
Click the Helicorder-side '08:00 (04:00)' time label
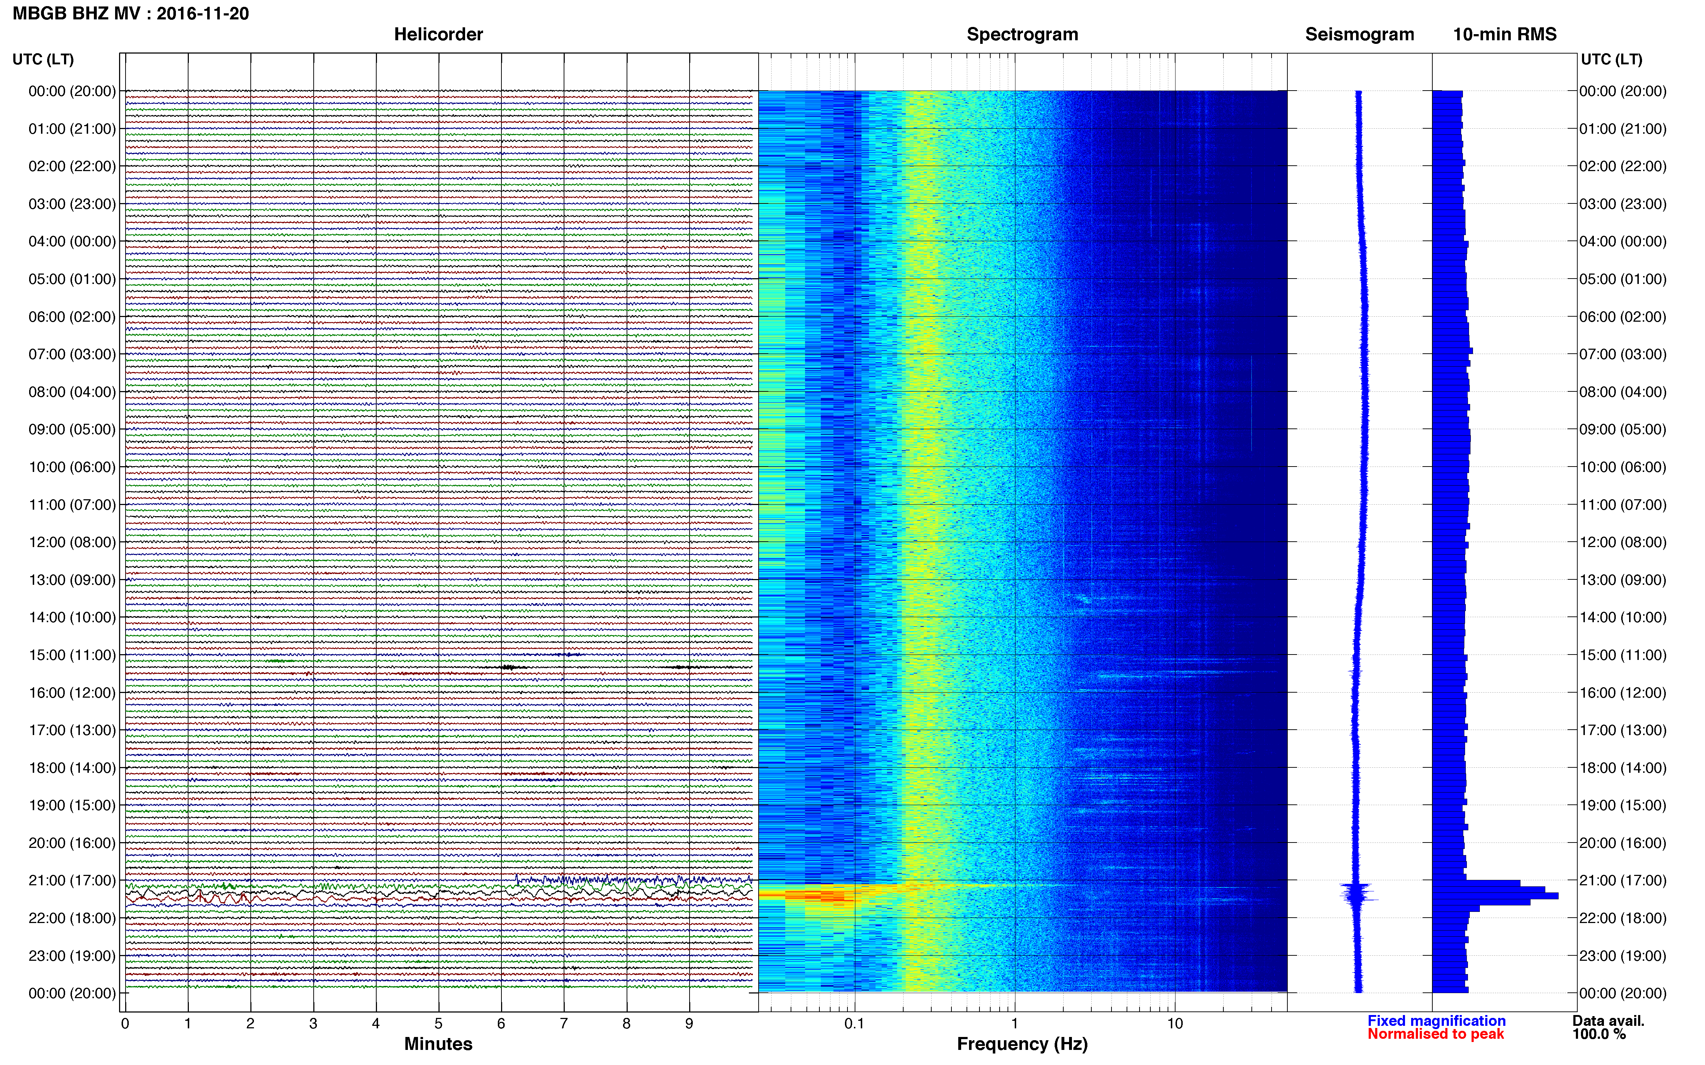(x=72, y=392)
